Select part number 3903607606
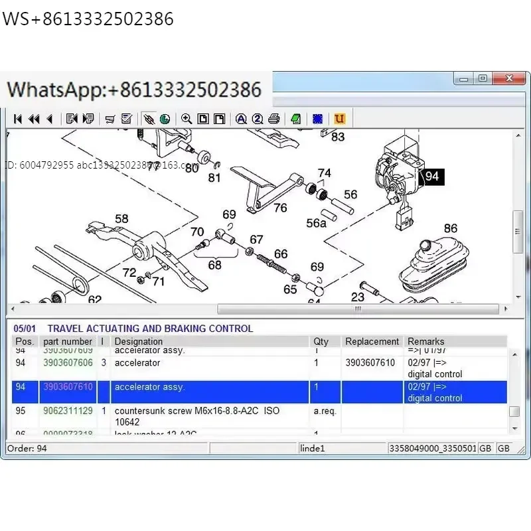Image resolution: width=531 pixels, height=531 pixels. click(68, 362)
